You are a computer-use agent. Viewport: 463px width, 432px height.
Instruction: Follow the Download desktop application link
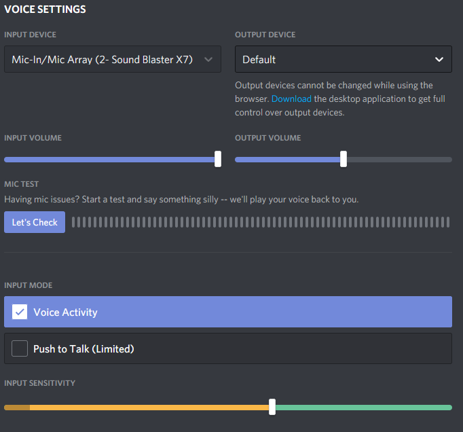[291, 98]
